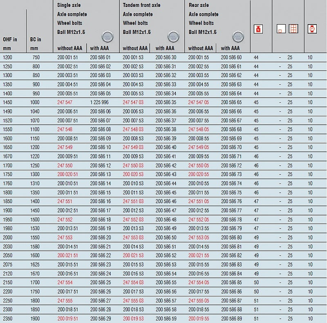Click OHF value 2350 in last row
Viewport: 327px width, 323px height.
(x=8, y=318)
